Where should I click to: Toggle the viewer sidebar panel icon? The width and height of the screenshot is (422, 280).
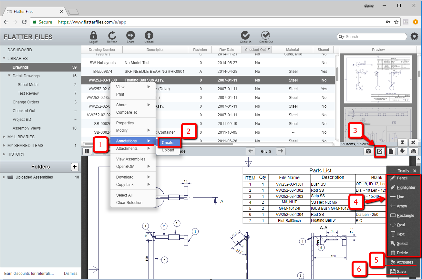pos(87,151)
